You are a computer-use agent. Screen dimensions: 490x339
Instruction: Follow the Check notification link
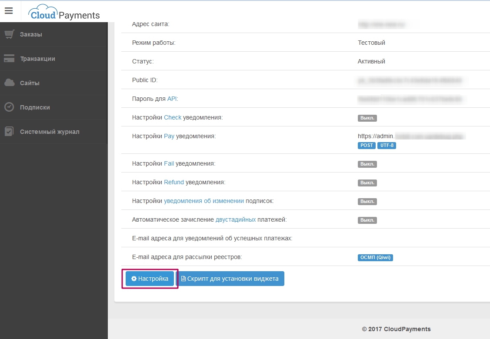click(x=173, y=117)
